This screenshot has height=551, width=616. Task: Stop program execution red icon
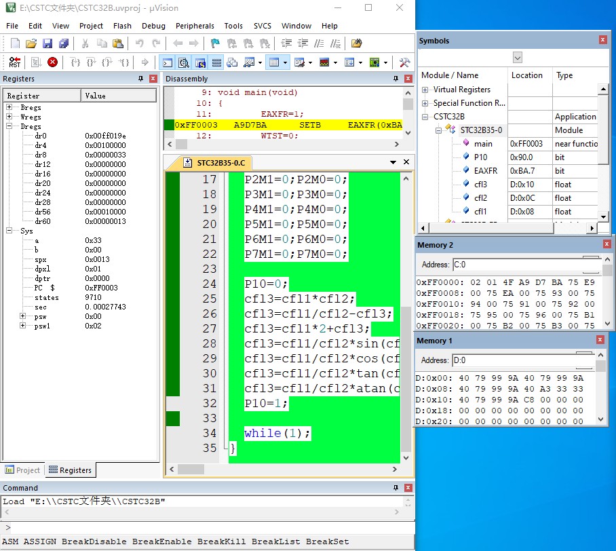point(52,62)
